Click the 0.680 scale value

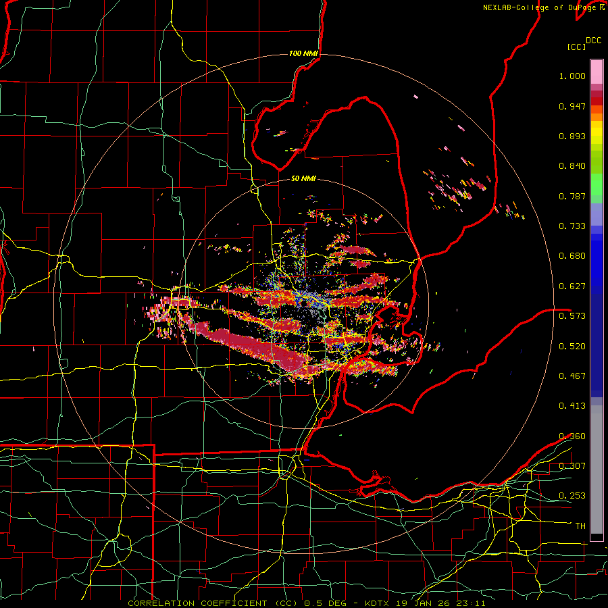point(572,256)
